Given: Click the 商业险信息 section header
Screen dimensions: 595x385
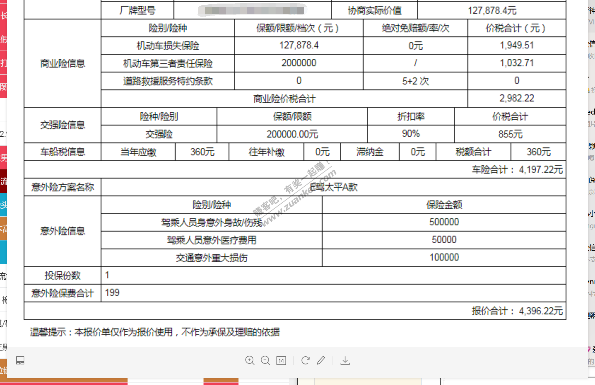Looking at the screenshot, I should click(63, 63).
